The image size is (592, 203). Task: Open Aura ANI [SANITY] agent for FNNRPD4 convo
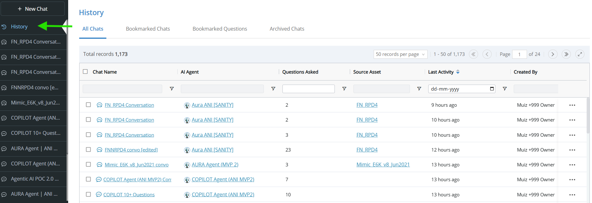(x=212, y=150)
